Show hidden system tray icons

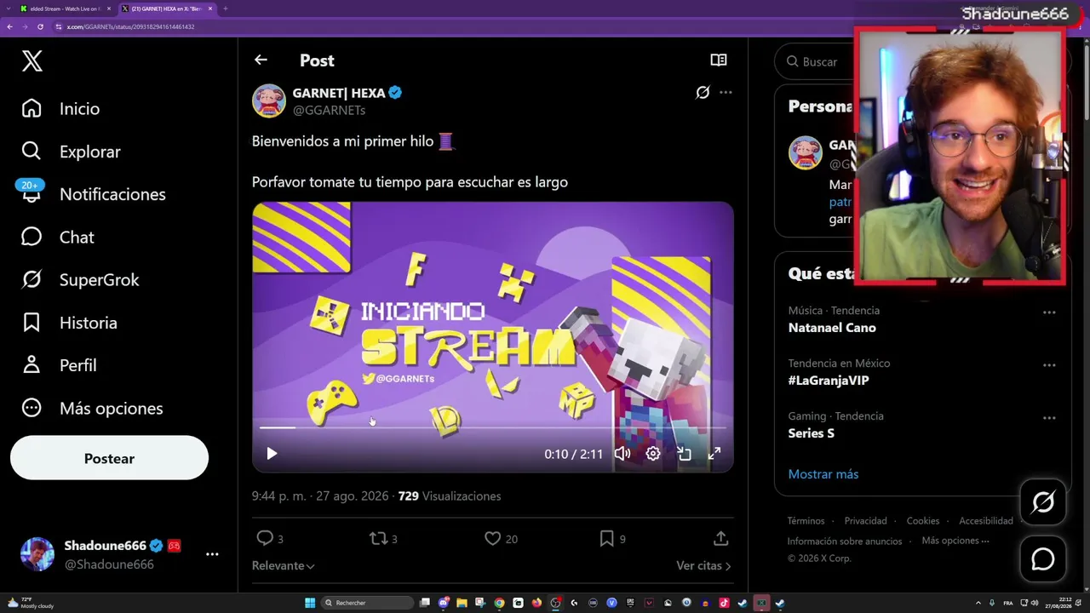tap(979, 603)
